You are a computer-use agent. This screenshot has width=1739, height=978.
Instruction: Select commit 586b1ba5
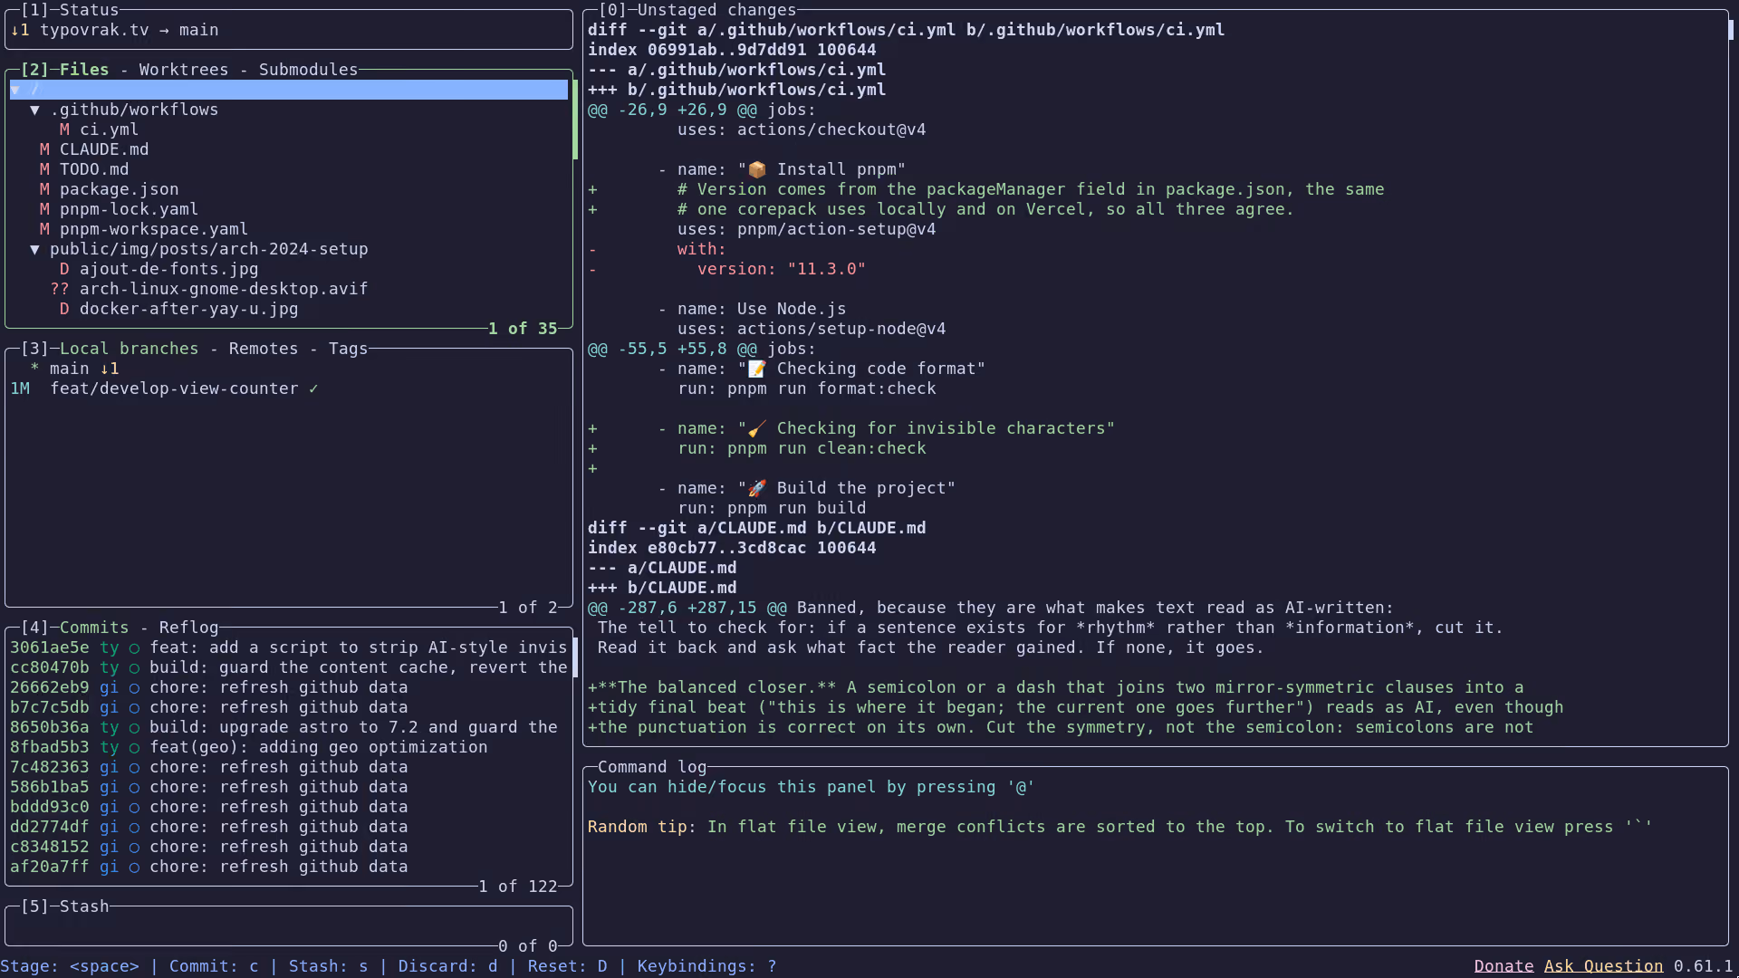pos(288,787)
